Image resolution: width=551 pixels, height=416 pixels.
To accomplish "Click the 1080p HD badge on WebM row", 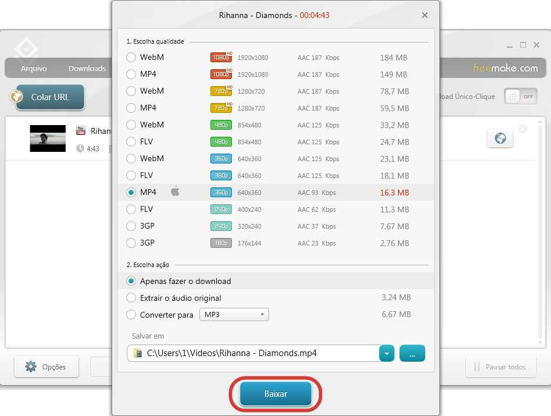I will coord(221,57).
